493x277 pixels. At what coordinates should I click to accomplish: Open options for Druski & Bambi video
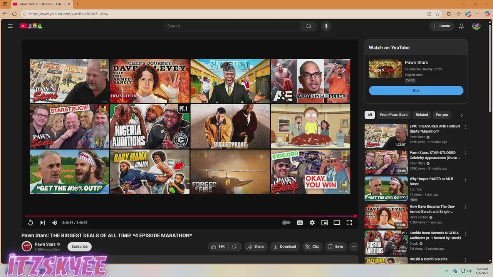click(466, 260)
